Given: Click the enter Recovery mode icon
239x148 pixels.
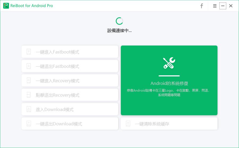Looking at the screenshot, I should coord(29,80).
